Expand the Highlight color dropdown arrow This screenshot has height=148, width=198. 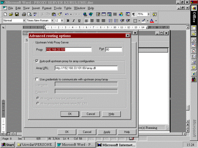[147, 21]
